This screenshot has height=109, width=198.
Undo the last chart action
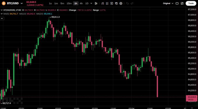pos(128,3)
